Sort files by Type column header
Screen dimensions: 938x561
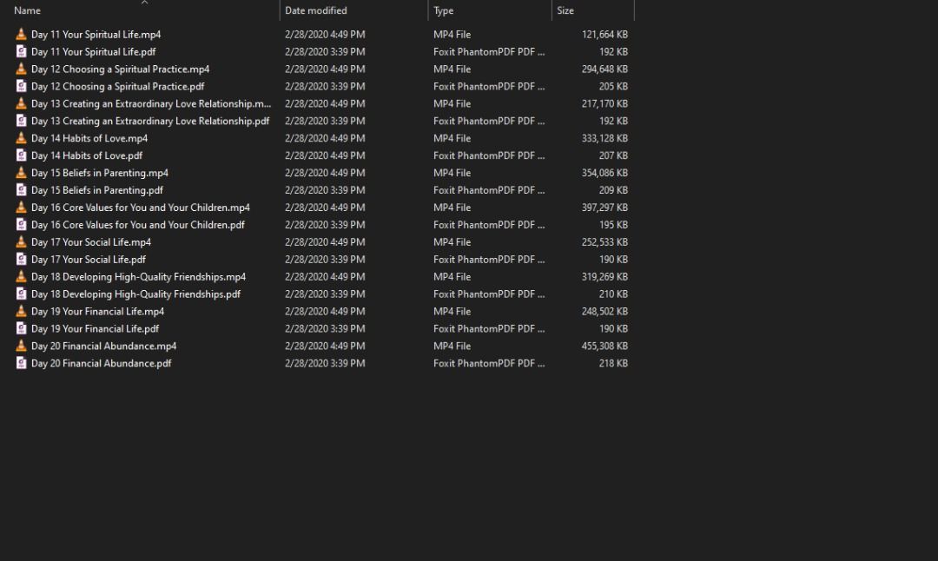pos(444,10)
